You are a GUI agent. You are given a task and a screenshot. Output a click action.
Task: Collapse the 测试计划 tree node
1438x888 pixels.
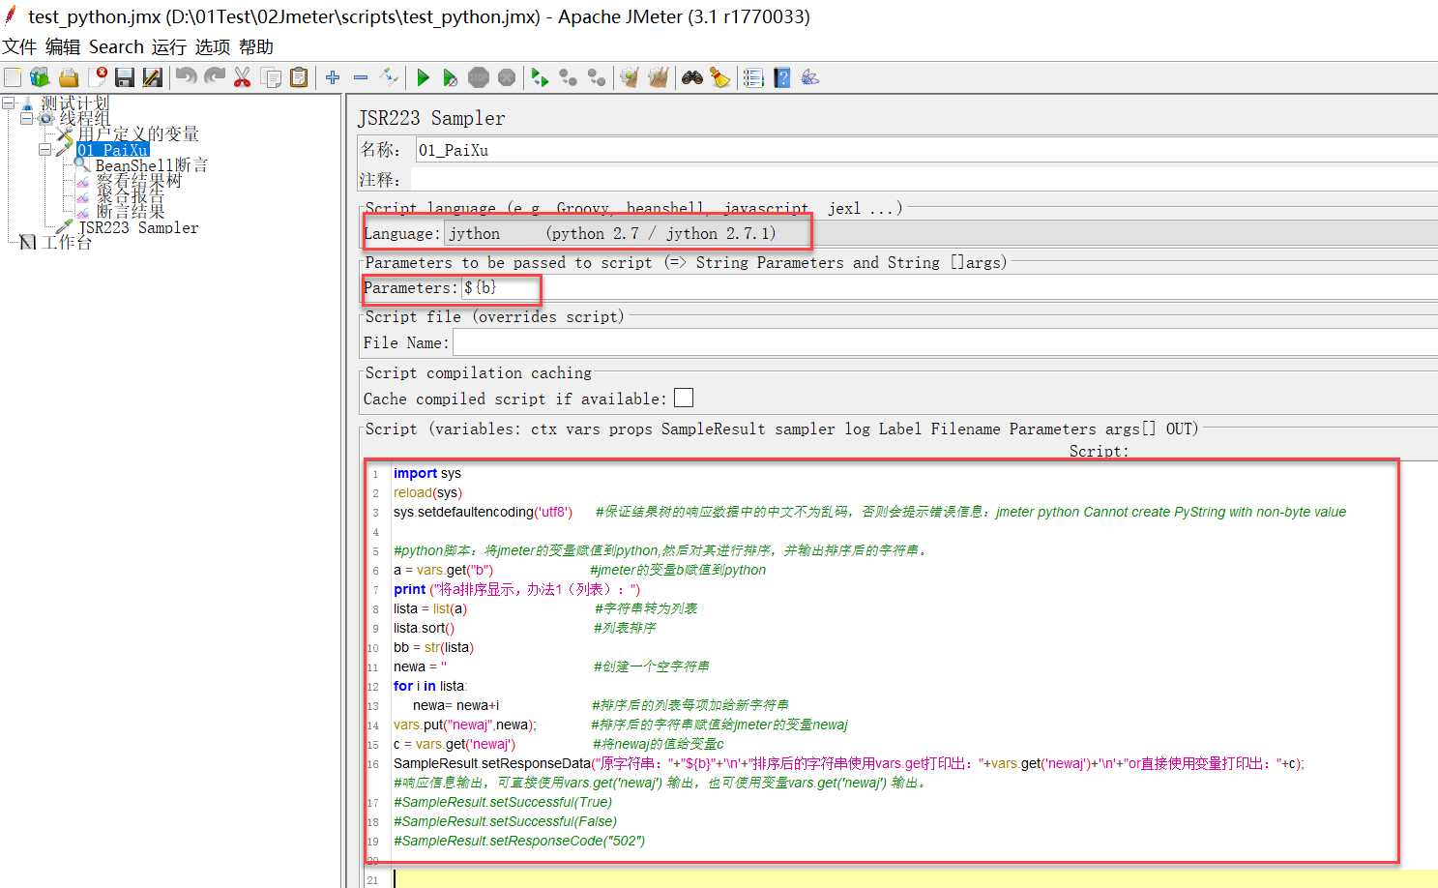point(8,103)
